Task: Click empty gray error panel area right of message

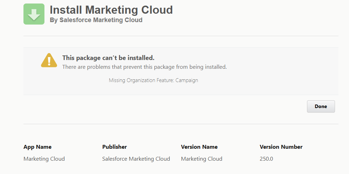Action: [287, 70]
